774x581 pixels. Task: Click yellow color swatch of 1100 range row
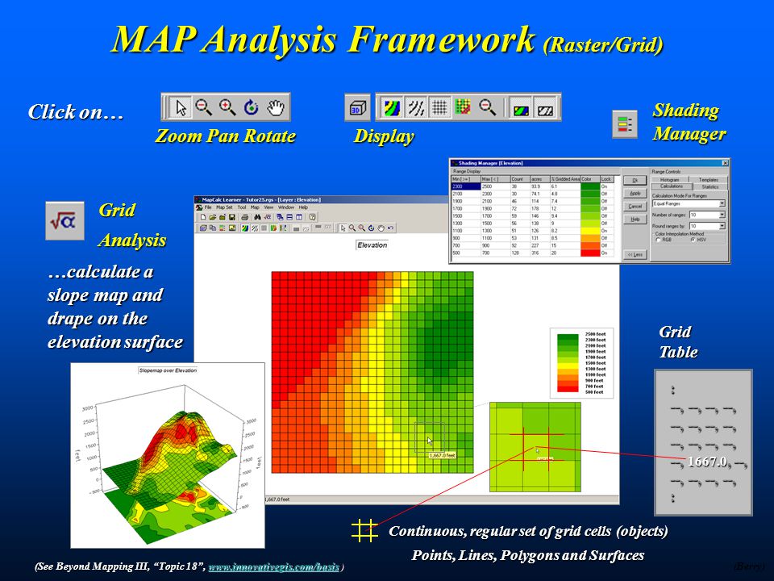[590, 231]
